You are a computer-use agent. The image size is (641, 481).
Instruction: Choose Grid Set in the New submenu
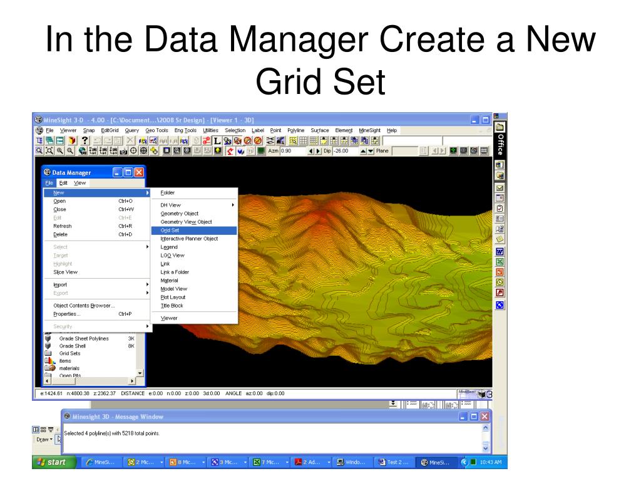click(194, 230)
